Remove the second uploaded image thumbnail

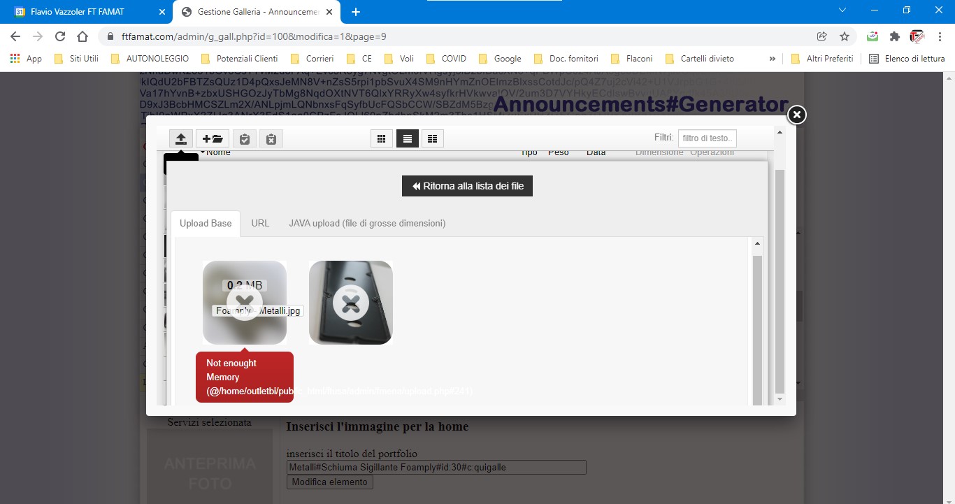pos(350,303)
